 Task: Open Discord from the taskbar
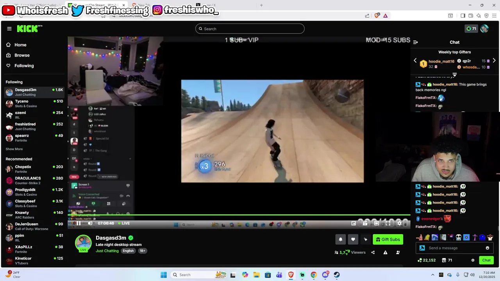tap(325, 275)
